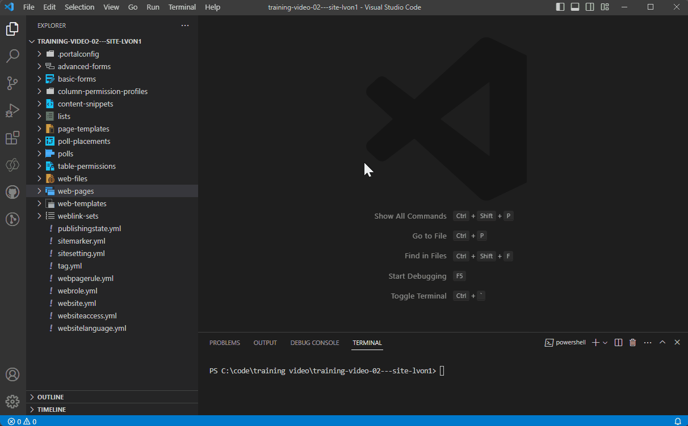Open the terminal profile dropdown chevron
688x426 pixels.
pos(605,342)
